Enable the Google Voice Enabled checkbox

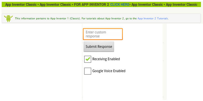tap(88, 71)
